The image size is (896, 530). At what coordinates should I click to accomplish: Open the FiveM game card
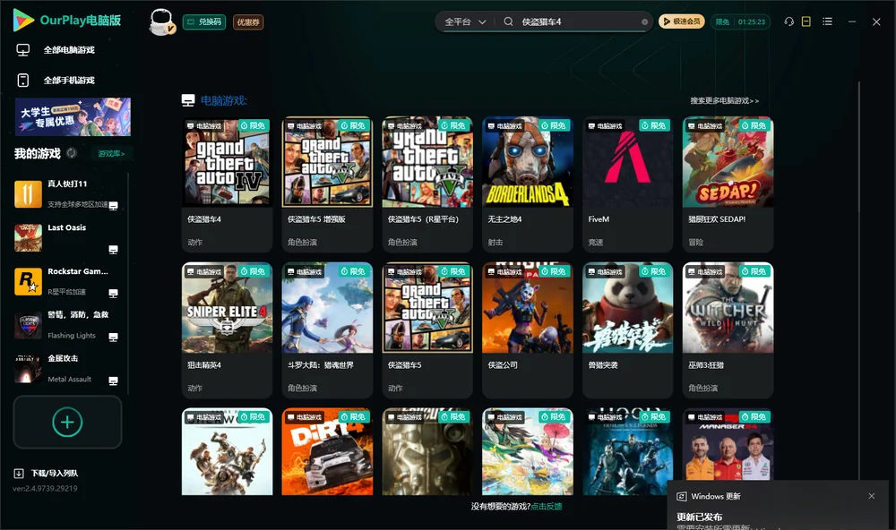point(627,184)
